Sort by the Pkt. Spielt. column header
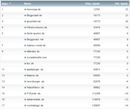Image resolution: width=130 pixels, height=109 pixels. (122, 4)
